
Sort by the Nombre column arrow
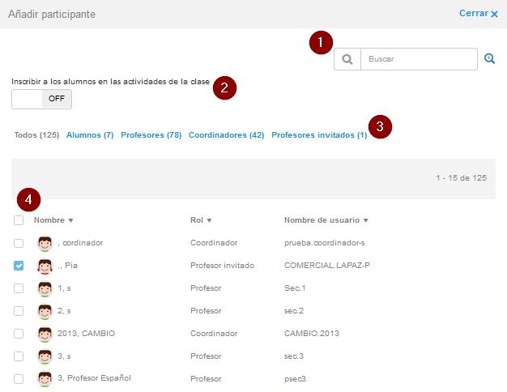click(70, 220)
